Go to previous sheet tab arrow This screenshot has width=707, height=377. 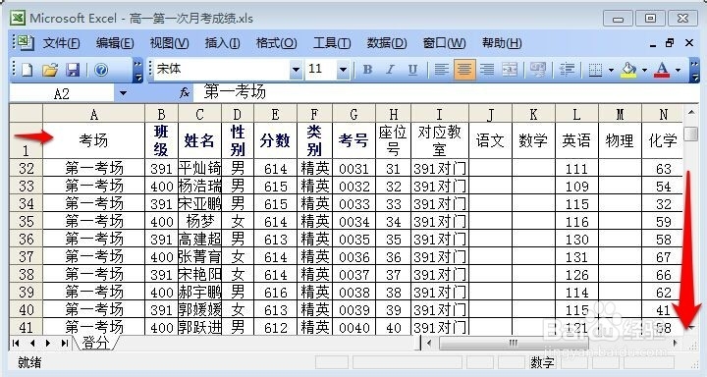pyautogui.click(x=32, y=344)
